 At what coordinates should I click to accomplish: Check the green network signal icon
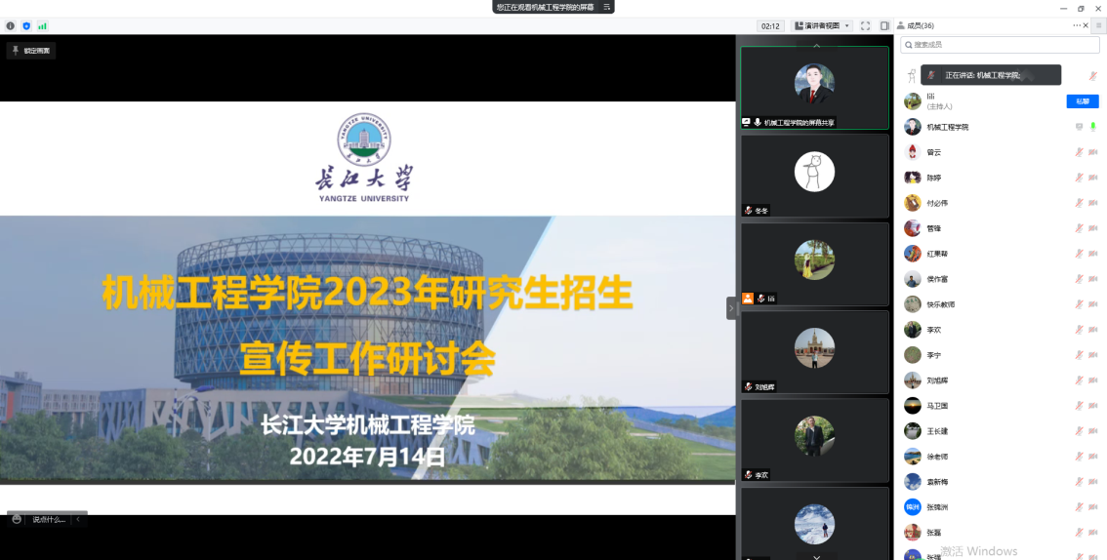(42, 26)
